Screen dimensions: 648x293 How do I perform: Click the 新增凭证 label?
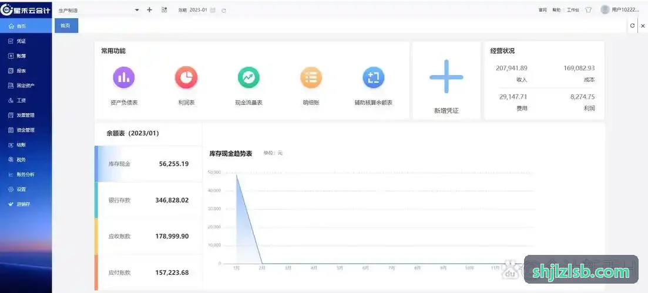tap(446, 111)
